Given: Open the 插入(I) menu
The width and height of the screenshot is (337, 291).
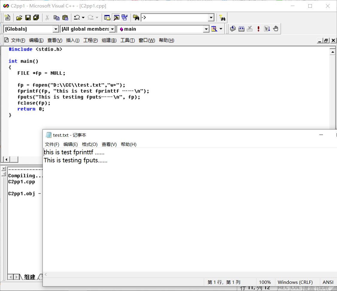Looking at the screenshot, I should coord(73,40).
